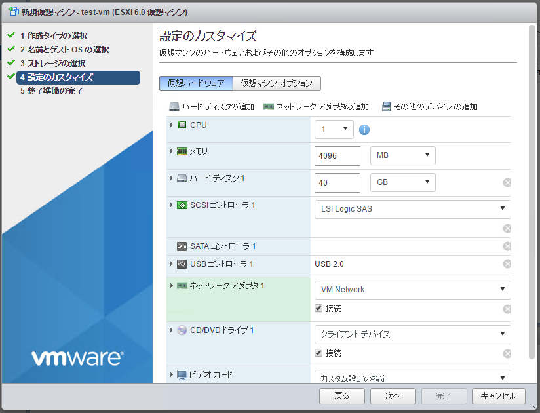Open the CPU info tooltip icon
The image size is (540, 413).
pos(364,129)
